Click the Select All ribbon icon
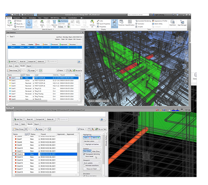 click(42, 24)
